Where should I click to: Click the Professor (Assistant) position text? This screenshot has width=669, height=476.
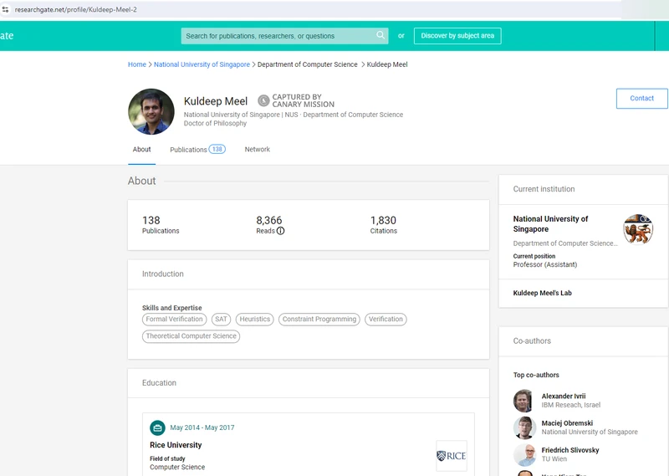[x=545, y=264]
